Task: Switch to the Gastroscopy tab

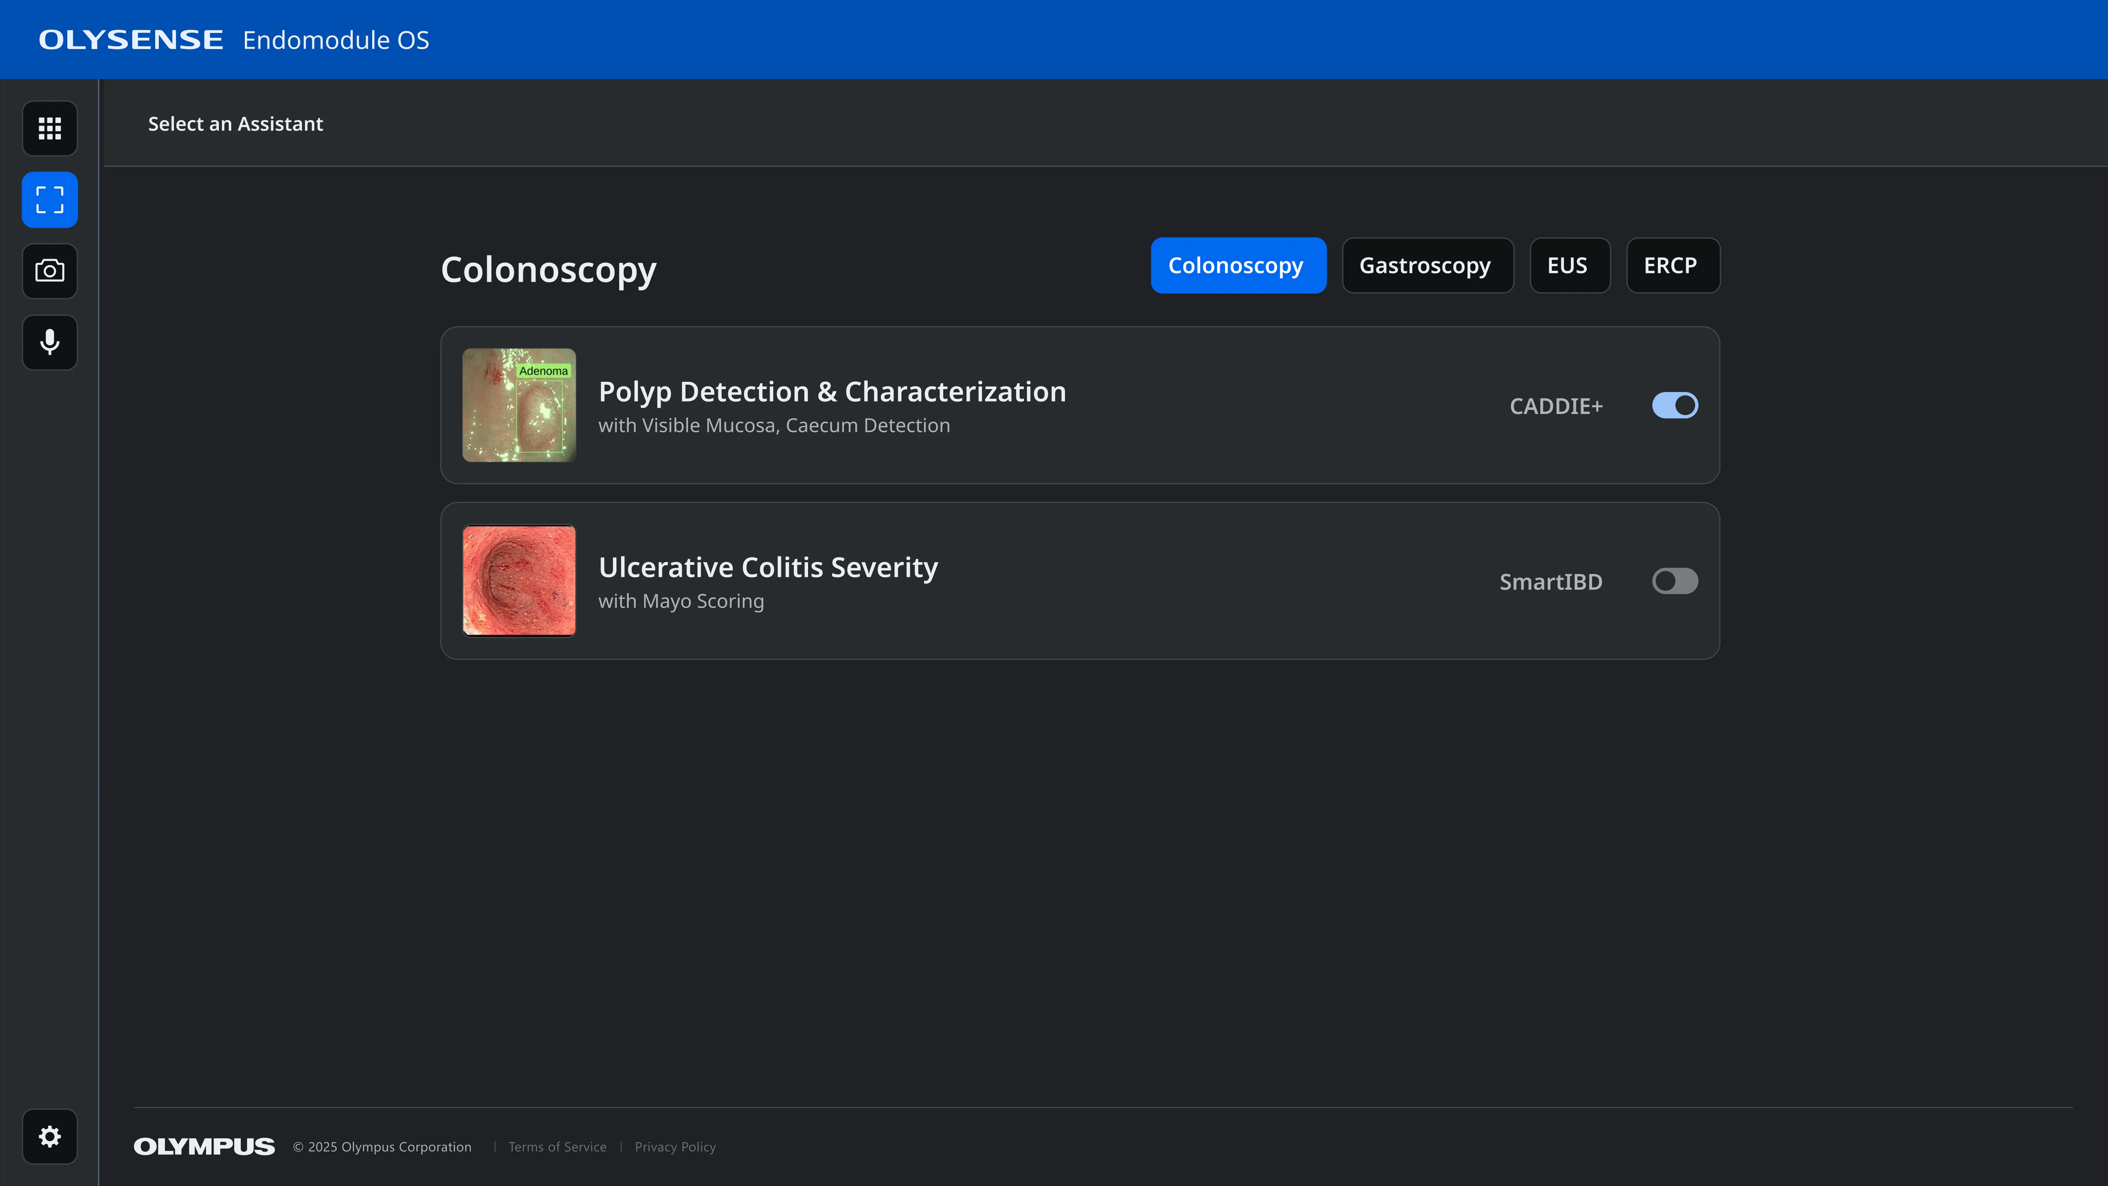Action: coord(1427,265)
